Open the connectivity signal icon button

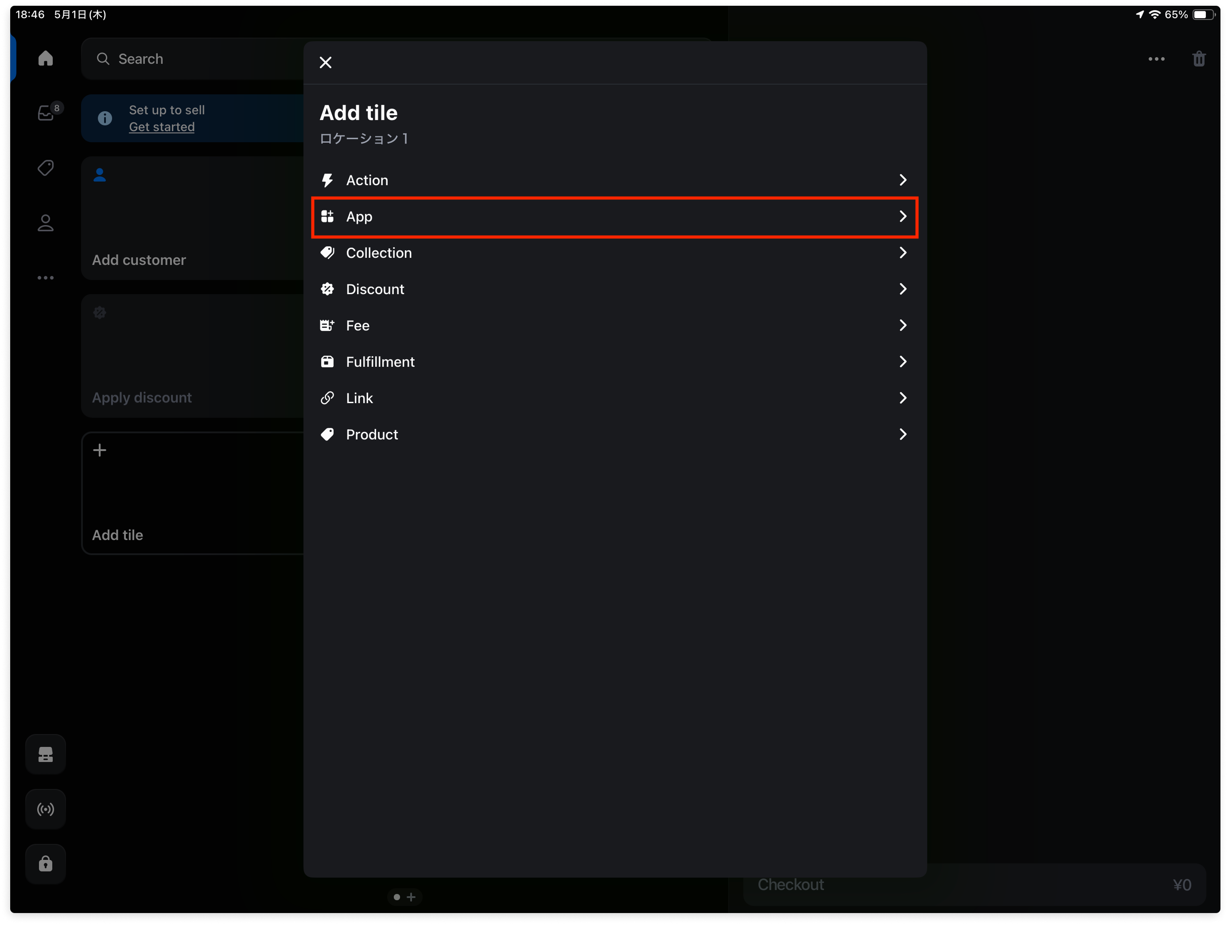(x=46, y=809)
